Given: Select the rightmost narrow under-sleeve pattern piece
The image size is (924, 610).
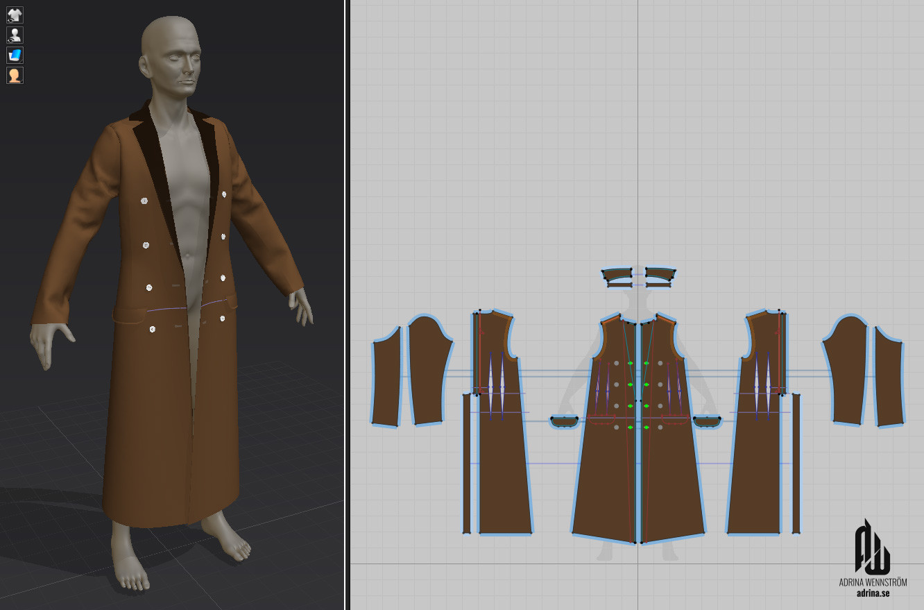Looking at the screenshot, I should pyautogui.click(x=889, y=377).
